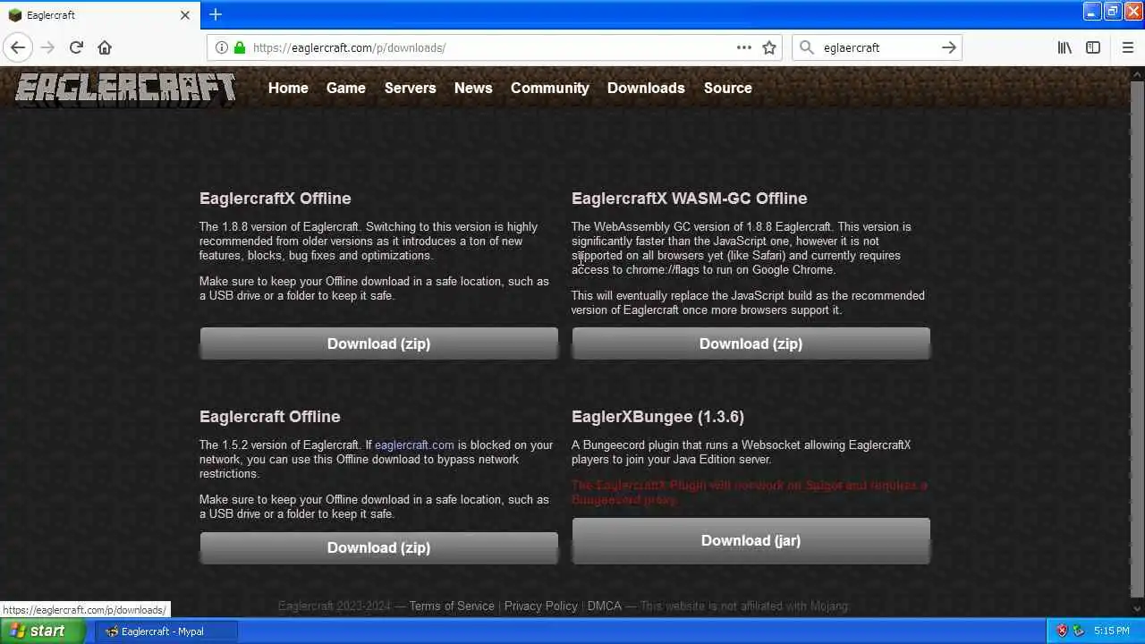Open the Game nav item
This screenshot has width=1145, height=644.
(x=345, y=88)
